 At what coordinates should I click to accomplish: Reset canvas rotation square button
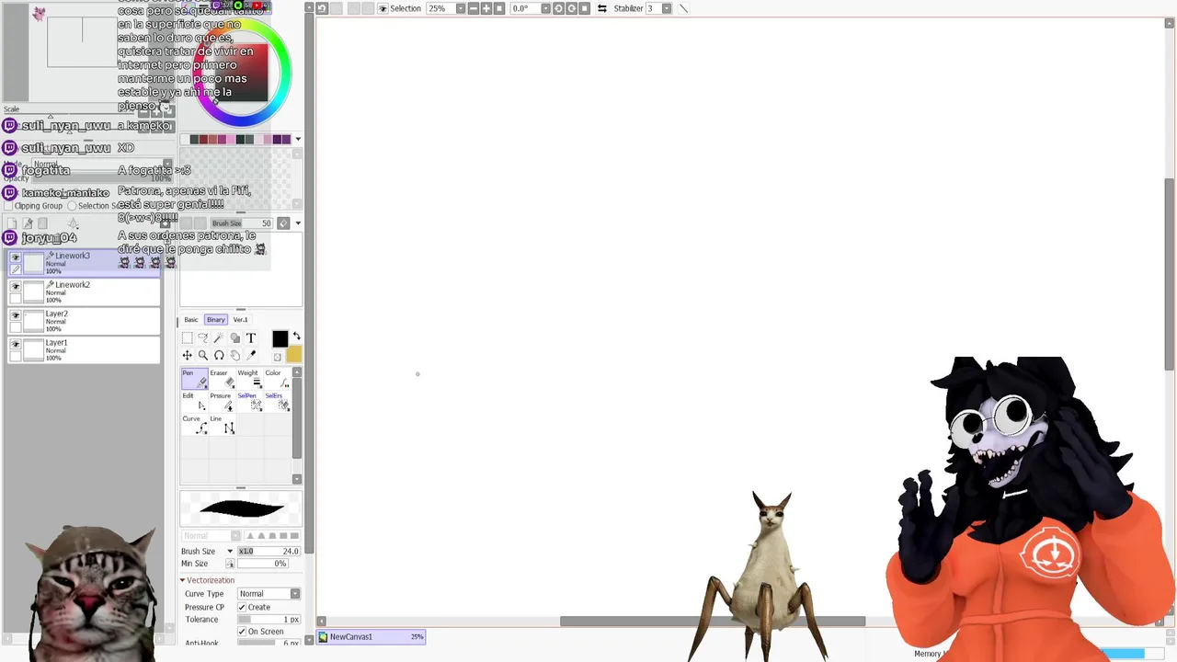pos(584,8)
